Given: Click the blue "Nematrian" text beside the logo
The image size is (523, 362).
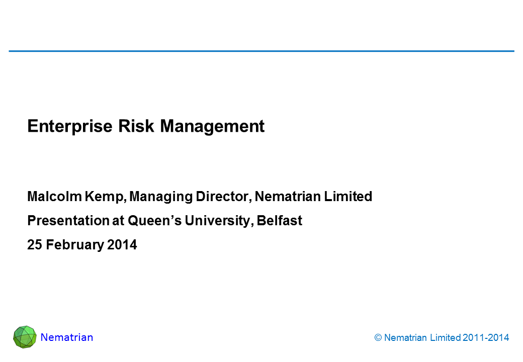Looking at the screenshot, I should (67, 337).
